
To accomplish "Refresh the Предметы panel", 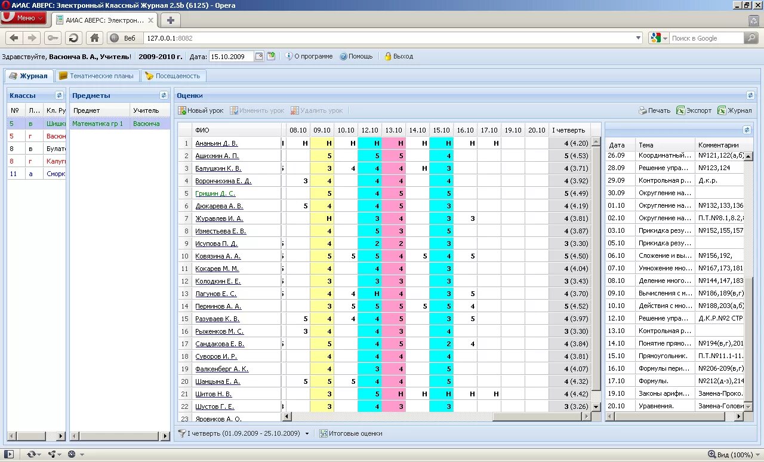I will point(164,95).
